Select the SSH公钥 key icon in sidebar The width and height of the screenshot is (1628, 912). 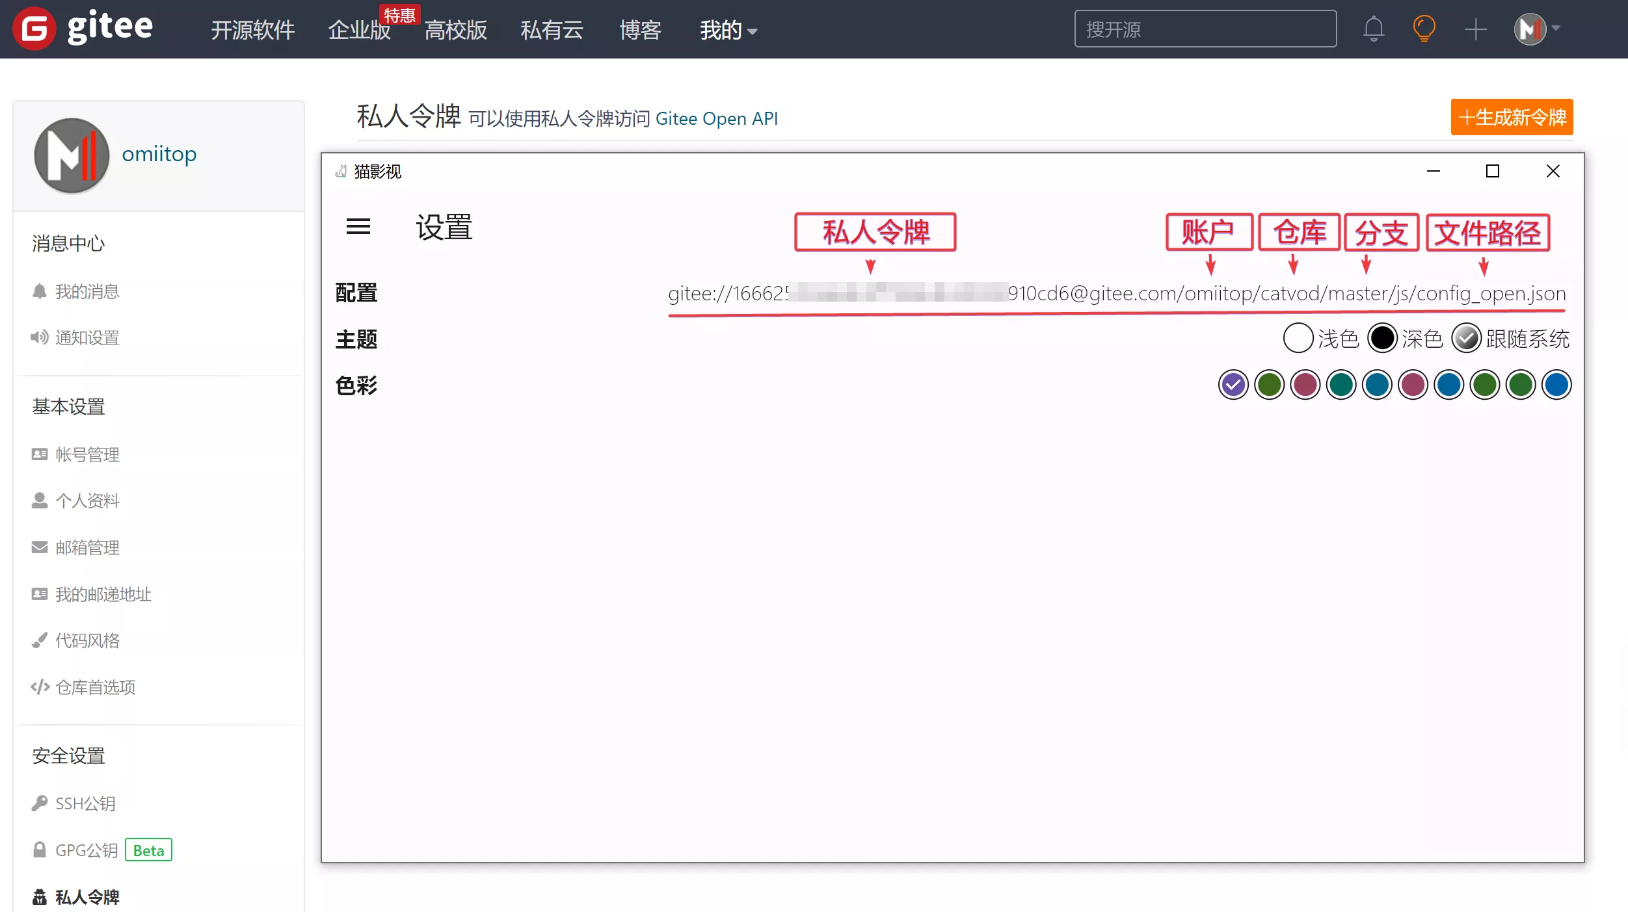[x=39, y=803]
